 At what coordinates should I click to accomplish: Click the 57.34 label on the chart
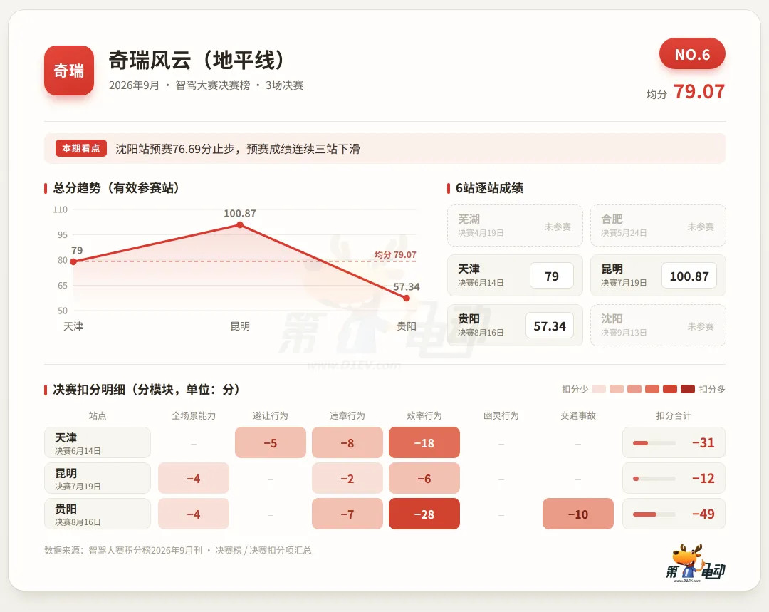coord(407,286)
